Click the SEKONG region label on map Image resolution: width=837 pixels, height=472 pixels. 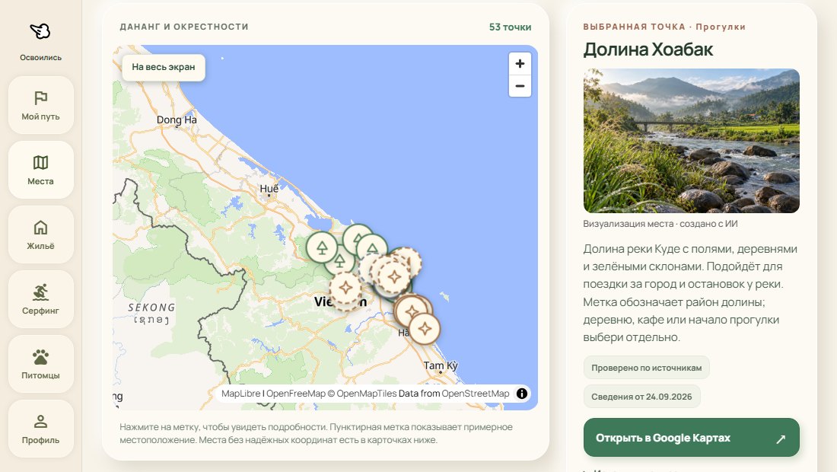click(x=151, y=308)
